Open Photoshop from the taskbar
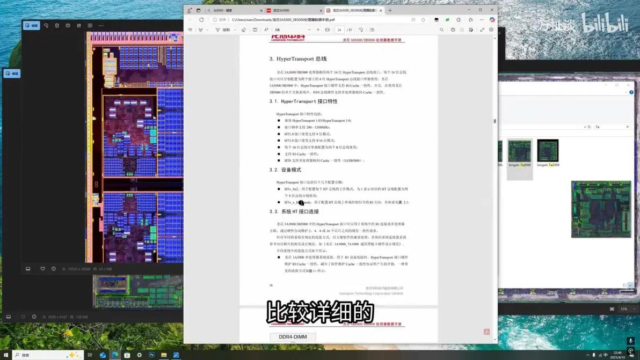Viewport: 640px width, 360px height. click(151, 355)
